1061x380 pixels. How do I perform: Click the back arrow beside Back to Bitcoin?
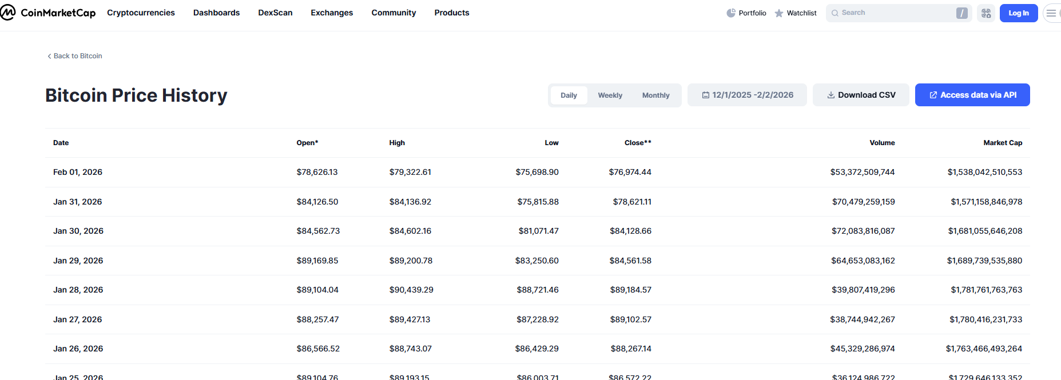(49, 56)
